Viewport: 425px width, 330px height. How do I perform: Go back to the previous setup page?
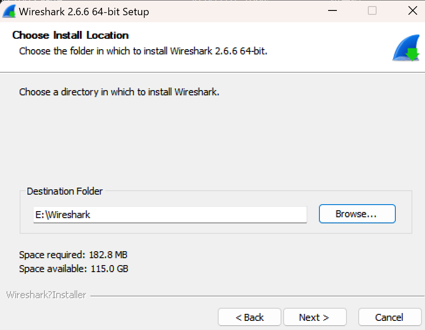pos(249,317)
